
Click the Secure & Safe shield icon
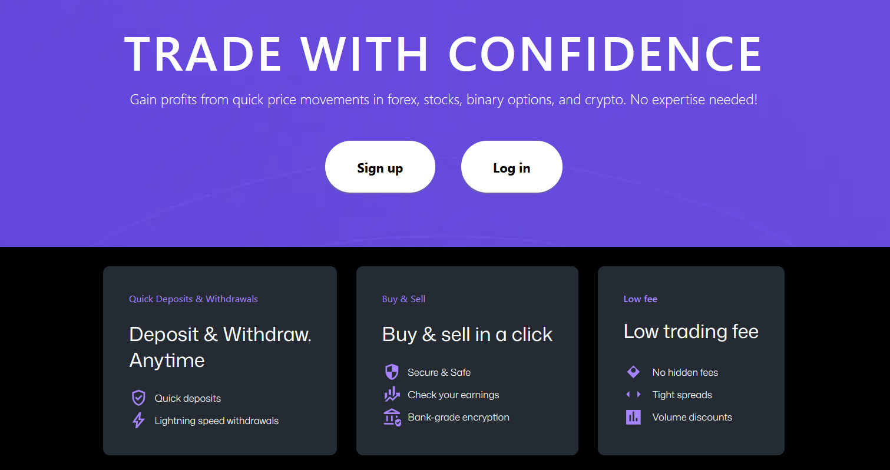coord(392,372)
